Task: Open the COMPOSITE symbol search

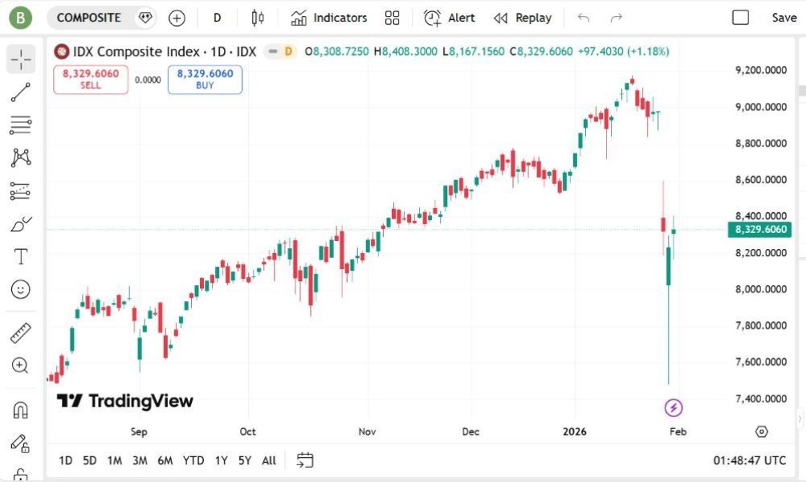Action: pyautogui.click(x=88, y=17)
